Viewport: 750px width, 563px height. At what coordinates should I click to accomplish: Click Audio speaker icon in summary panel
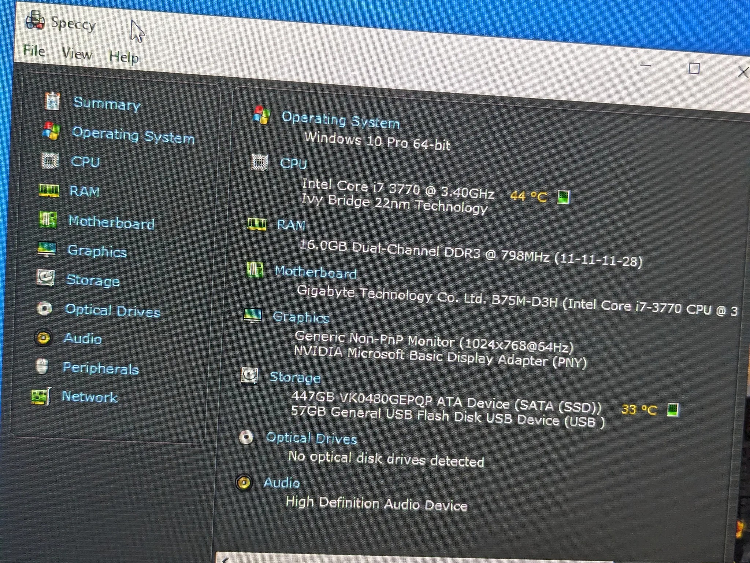point(244,482)
